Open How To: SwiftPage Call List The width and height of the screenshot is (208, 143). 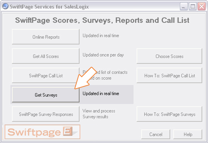(x=169, y=75)
